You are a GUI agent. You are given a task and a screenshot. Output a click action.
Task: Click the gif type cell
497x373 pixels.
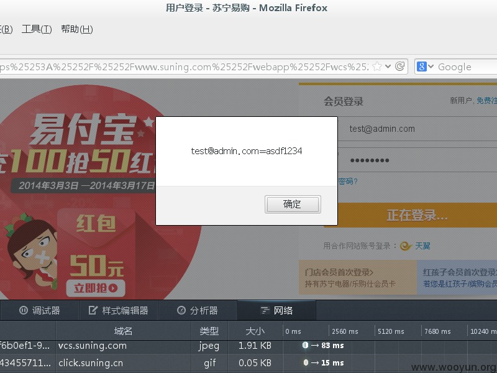(x=209, y=363)
